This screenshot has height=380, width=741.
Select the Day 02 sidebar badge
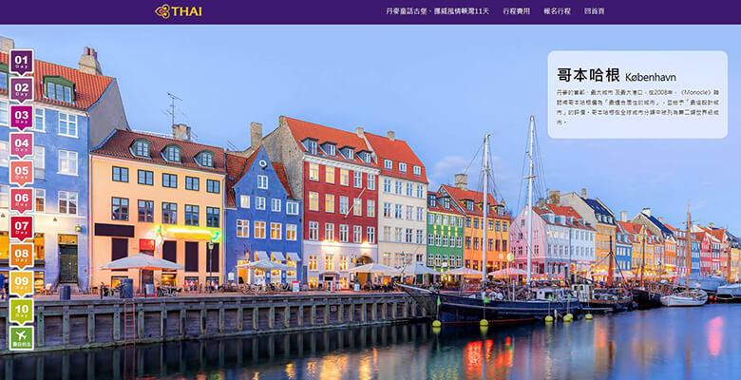(21, 90)
